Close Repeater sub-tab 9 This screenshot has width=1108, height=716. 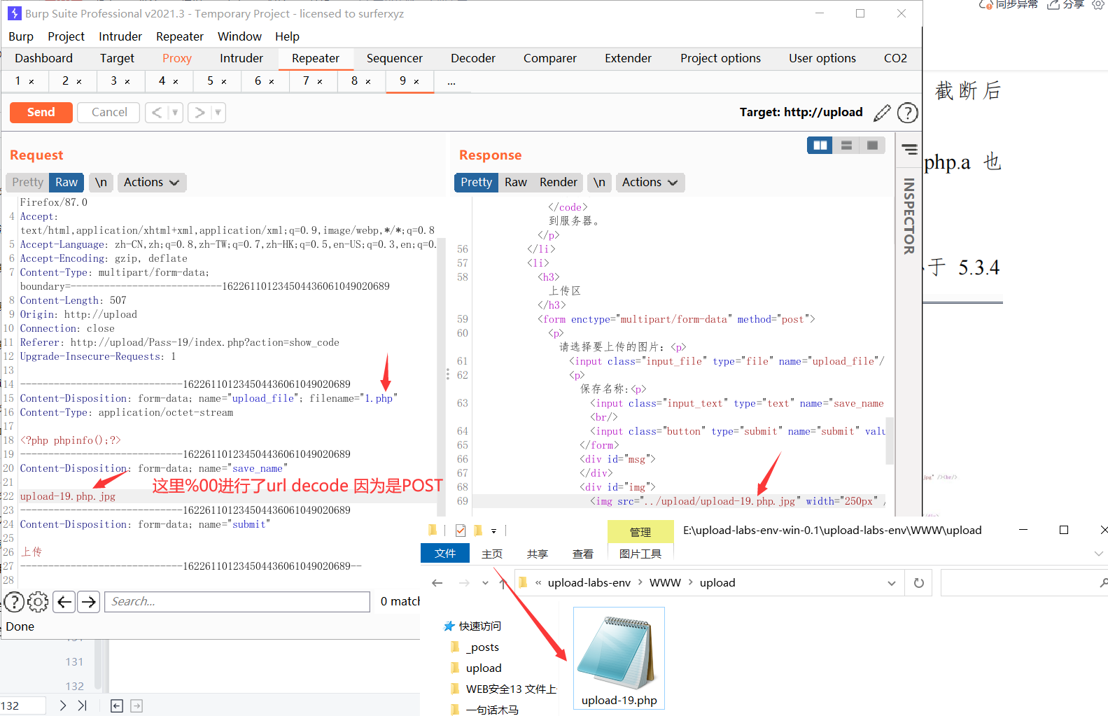tap(416, 82)
